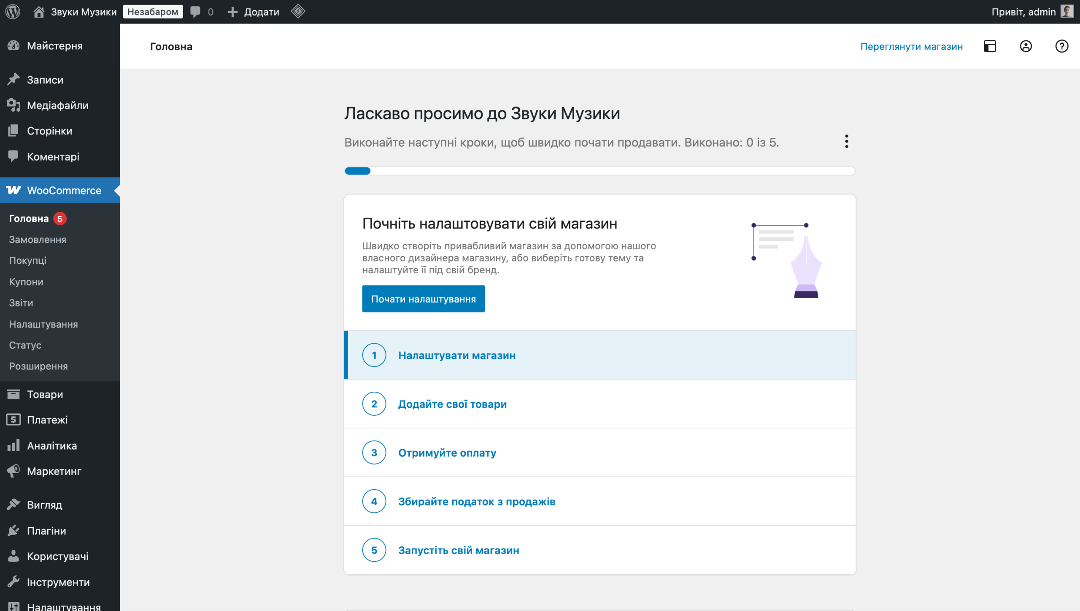Click the Майстерня dashboard icon

click(13, 46)
